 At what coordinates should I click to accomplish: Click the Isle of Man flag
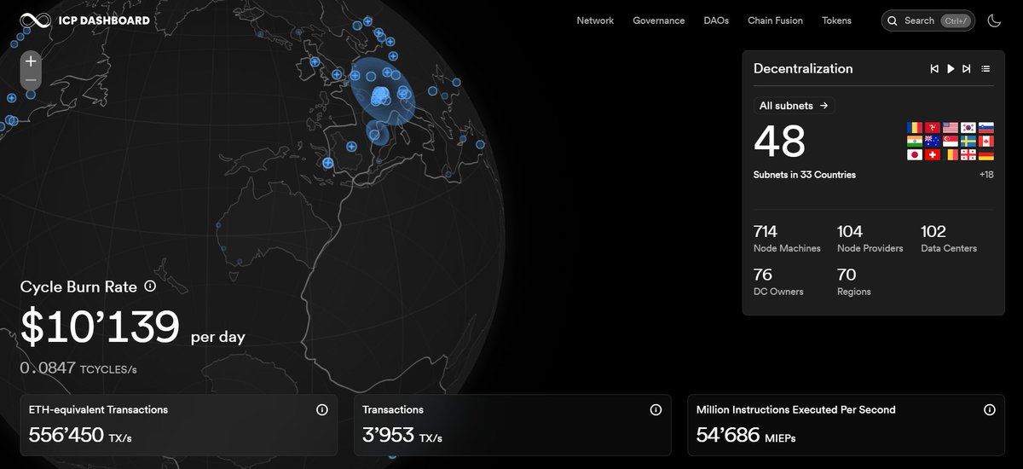pyautogui.click(x=933, y=128)
